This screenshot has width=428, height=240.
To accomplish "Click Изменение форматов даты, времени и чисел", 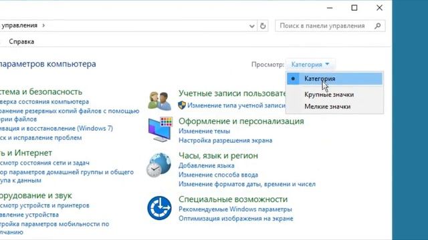I will click(x=247, y=184).
